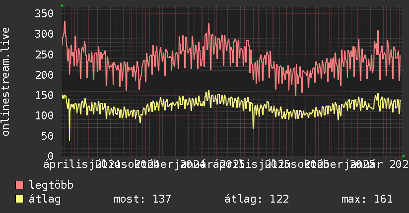Image resolution: width=409 pixels, height=213 pixels.
Task: Click the green arrow ending the x-axis
Action: 404,156
